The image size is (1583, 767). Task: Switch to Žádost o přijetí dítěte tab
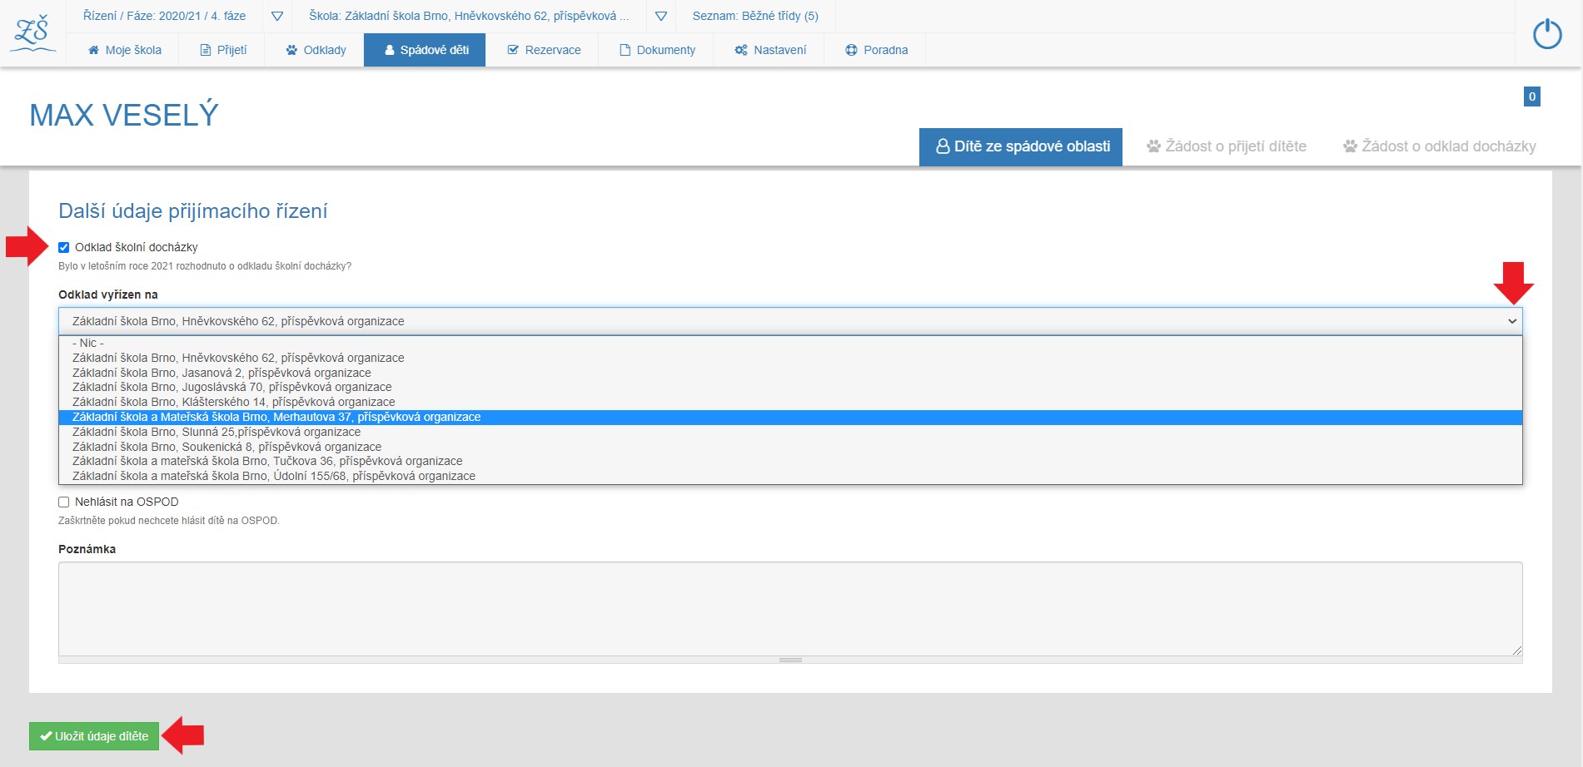click(1226, 146)
